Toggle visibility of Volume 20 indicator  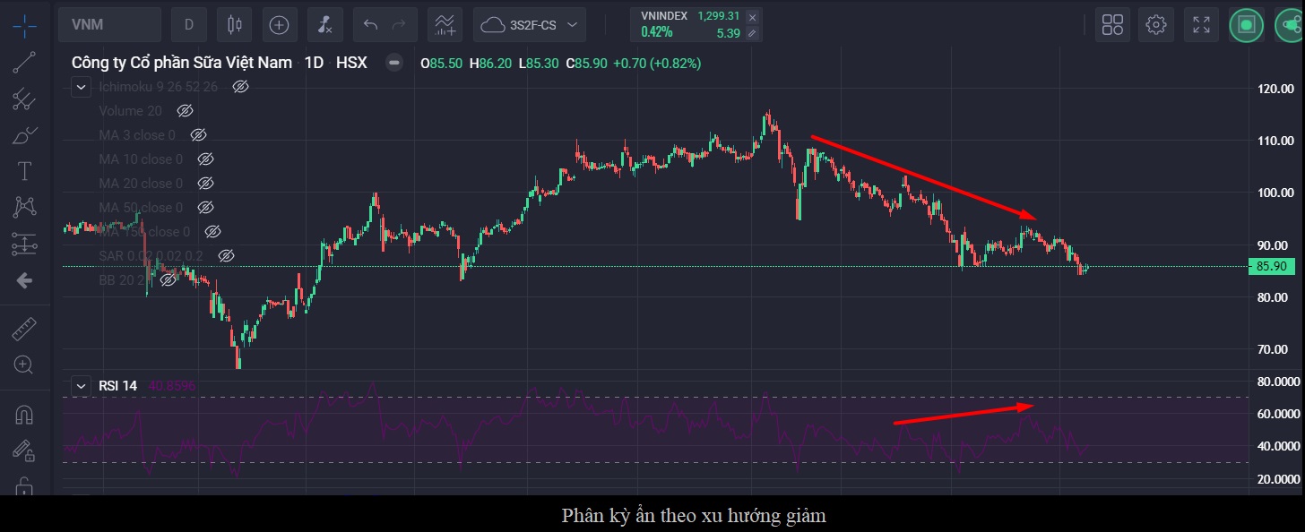pyautogui.click(x=185, y=111)
